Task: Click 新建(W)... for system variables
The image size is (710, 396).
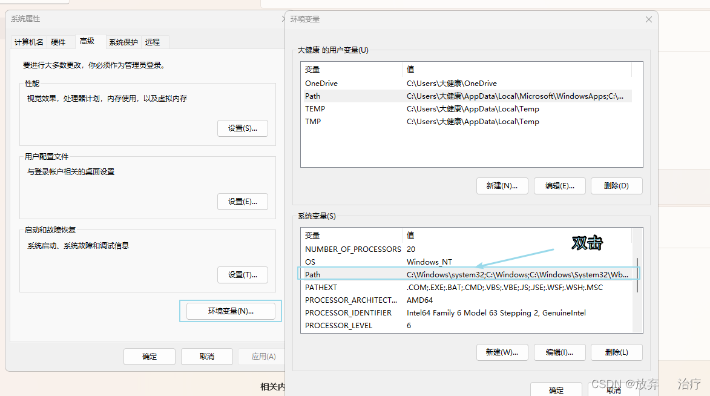Action: click(502, 352)
